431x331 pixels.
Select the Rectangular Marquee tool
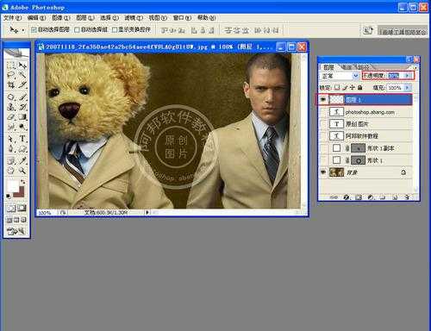coord(11,66)
